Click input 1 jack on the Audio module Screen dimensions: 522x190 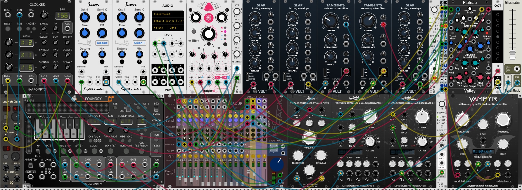(x=155, y=44)
